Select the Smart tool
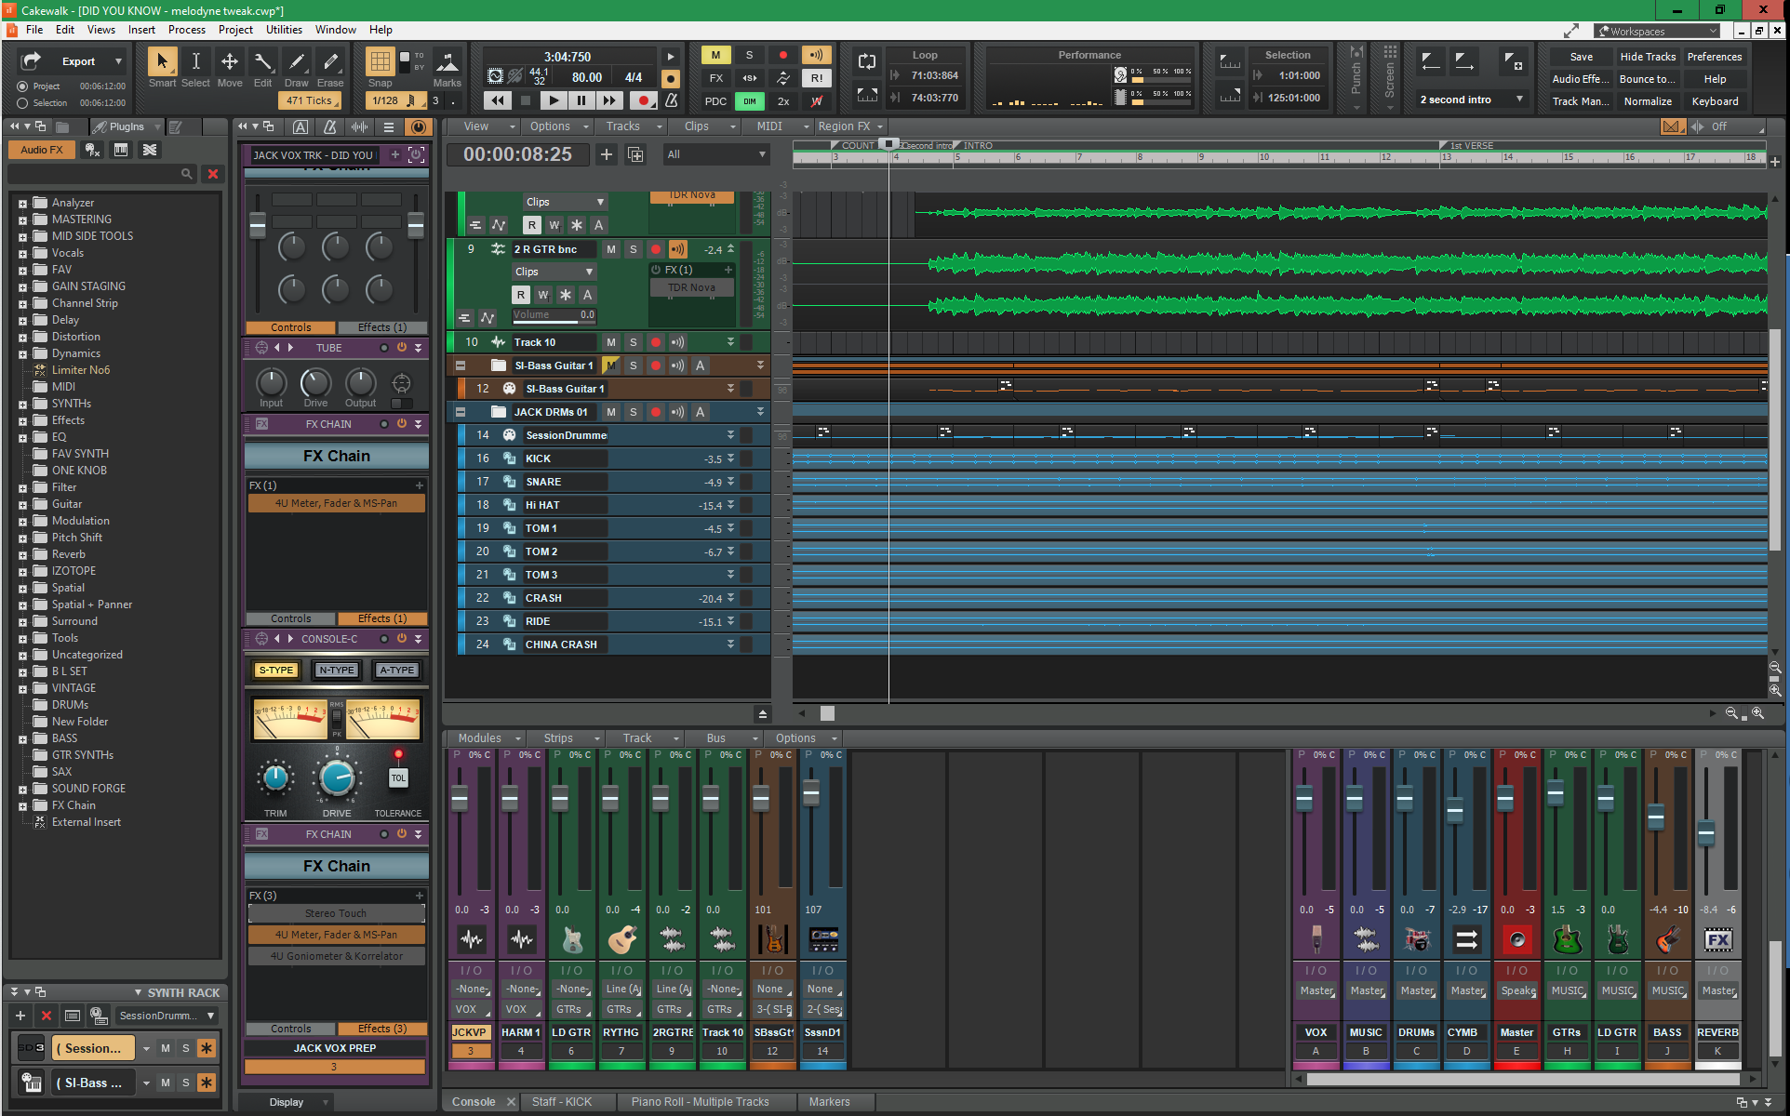Viewport: 1790px width, 1116px height. tap(162, 62)
